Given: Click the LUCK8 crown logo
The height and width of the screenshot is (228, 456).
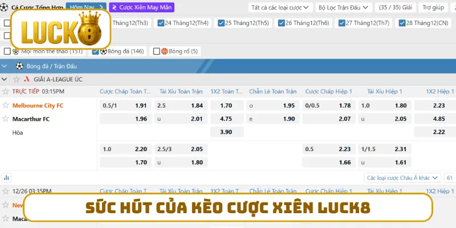Looking at the screenshot, I should click(x=61, y=29).
